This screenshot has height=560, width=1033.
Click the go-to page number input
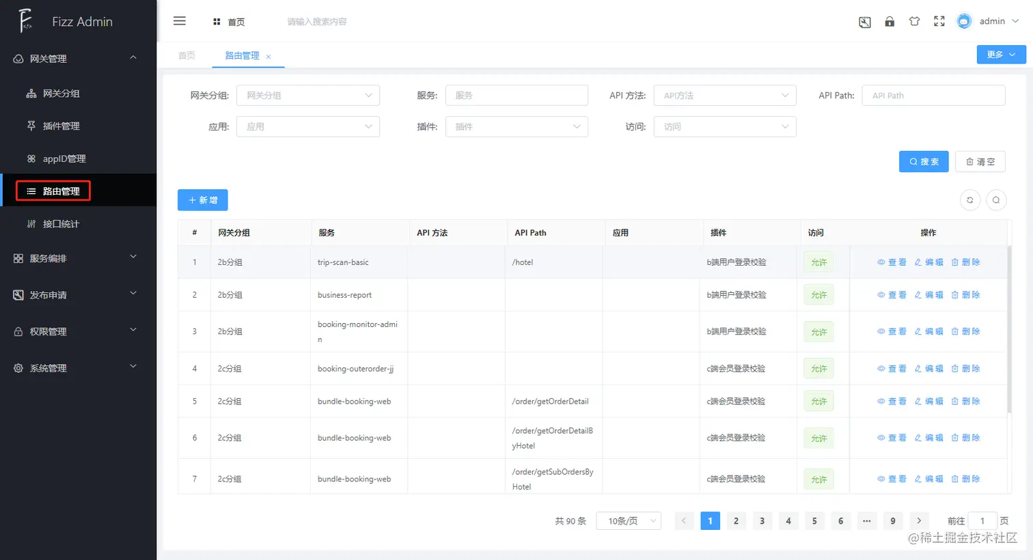[982, 521]
